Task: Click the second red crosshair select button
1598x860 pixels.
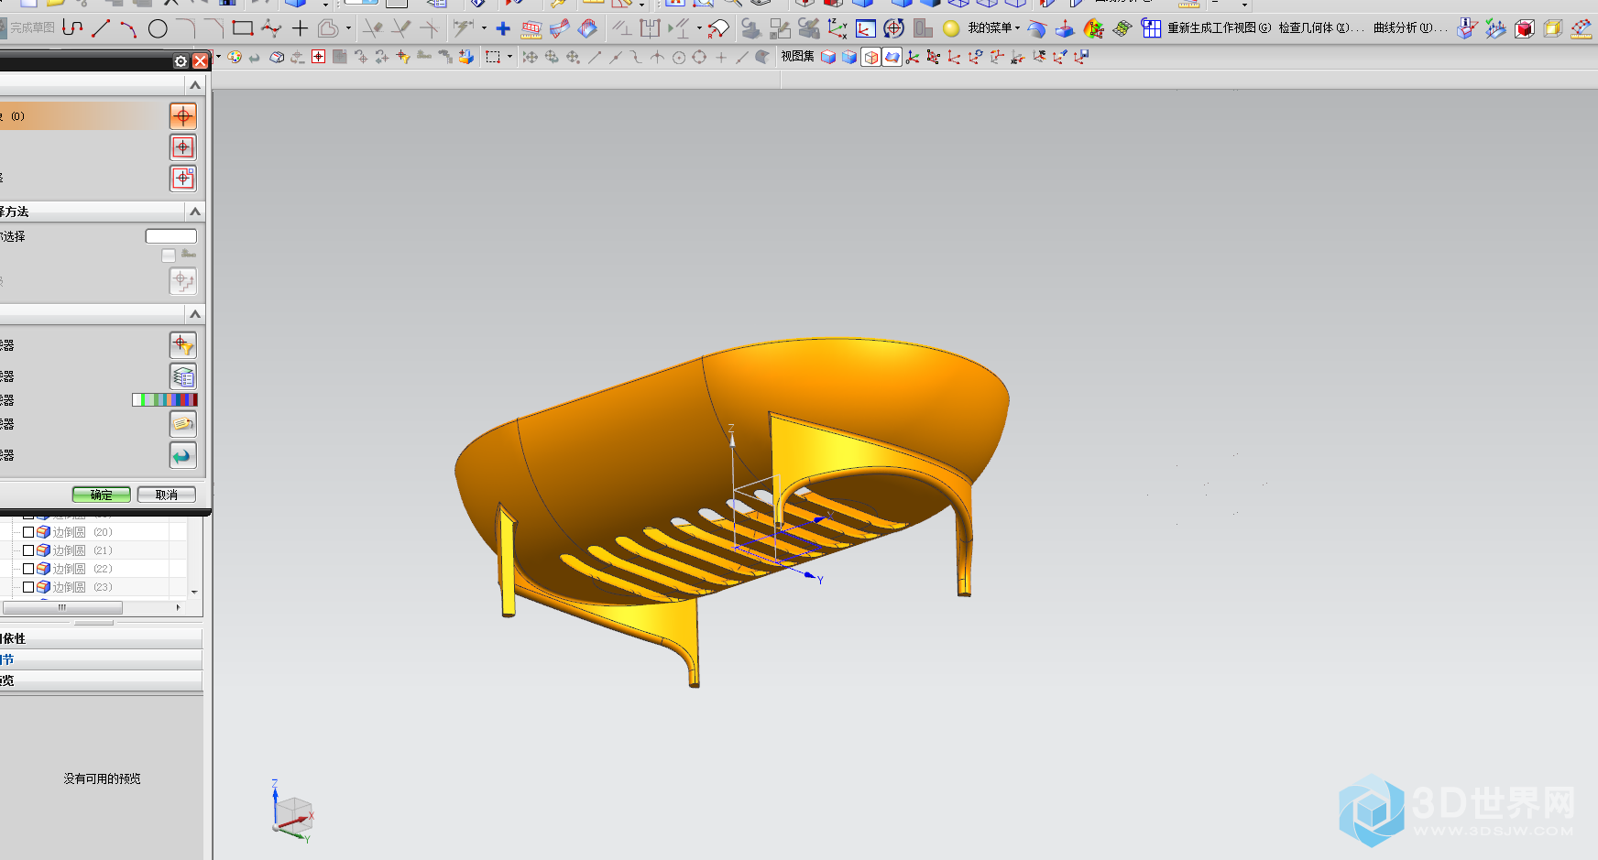Action: 183,147
